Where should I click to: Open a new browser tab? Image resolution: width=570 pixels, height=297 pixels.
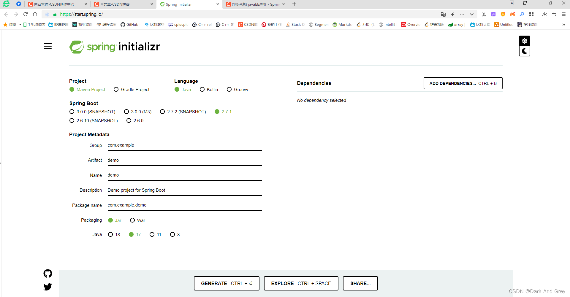coord(294,4)
